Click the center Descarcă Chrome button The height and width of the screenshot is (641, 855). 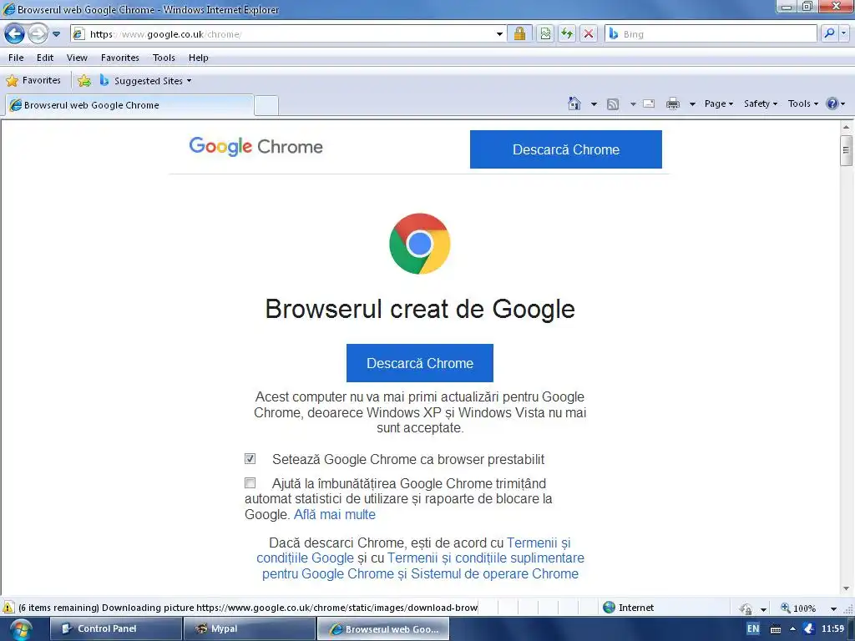[420, 363]
